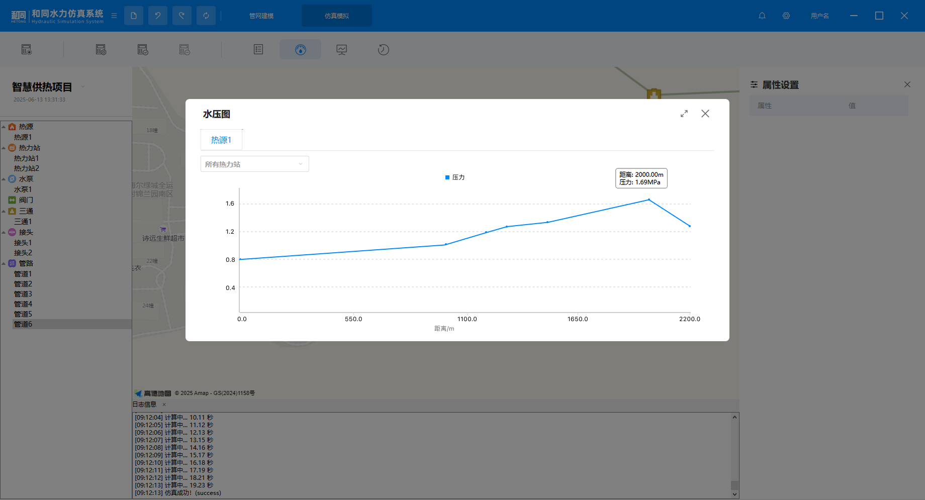The height and width of the screenshot is (500, 925).
Task: Close the 水压图 dialog
Action: pos(705,114)
